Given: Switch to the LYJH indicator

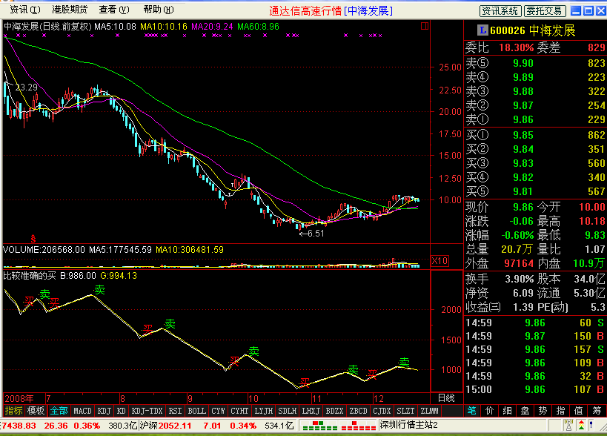Looking at the screenshot, I should click(x=264, y=411).
